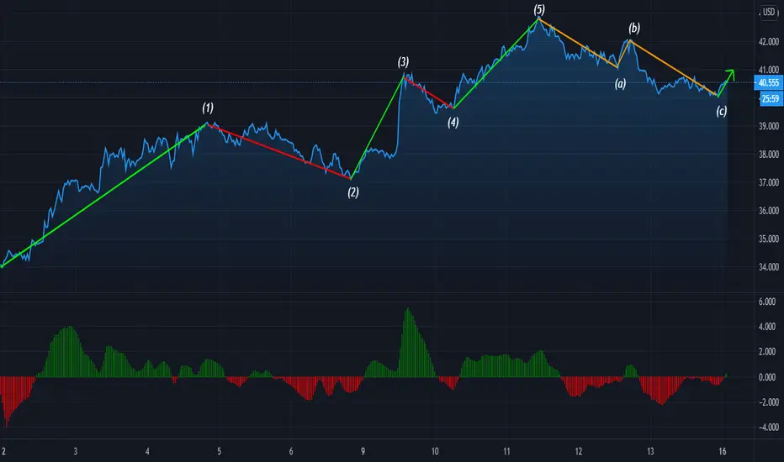Select the (5) wave label

pos(539,9)
